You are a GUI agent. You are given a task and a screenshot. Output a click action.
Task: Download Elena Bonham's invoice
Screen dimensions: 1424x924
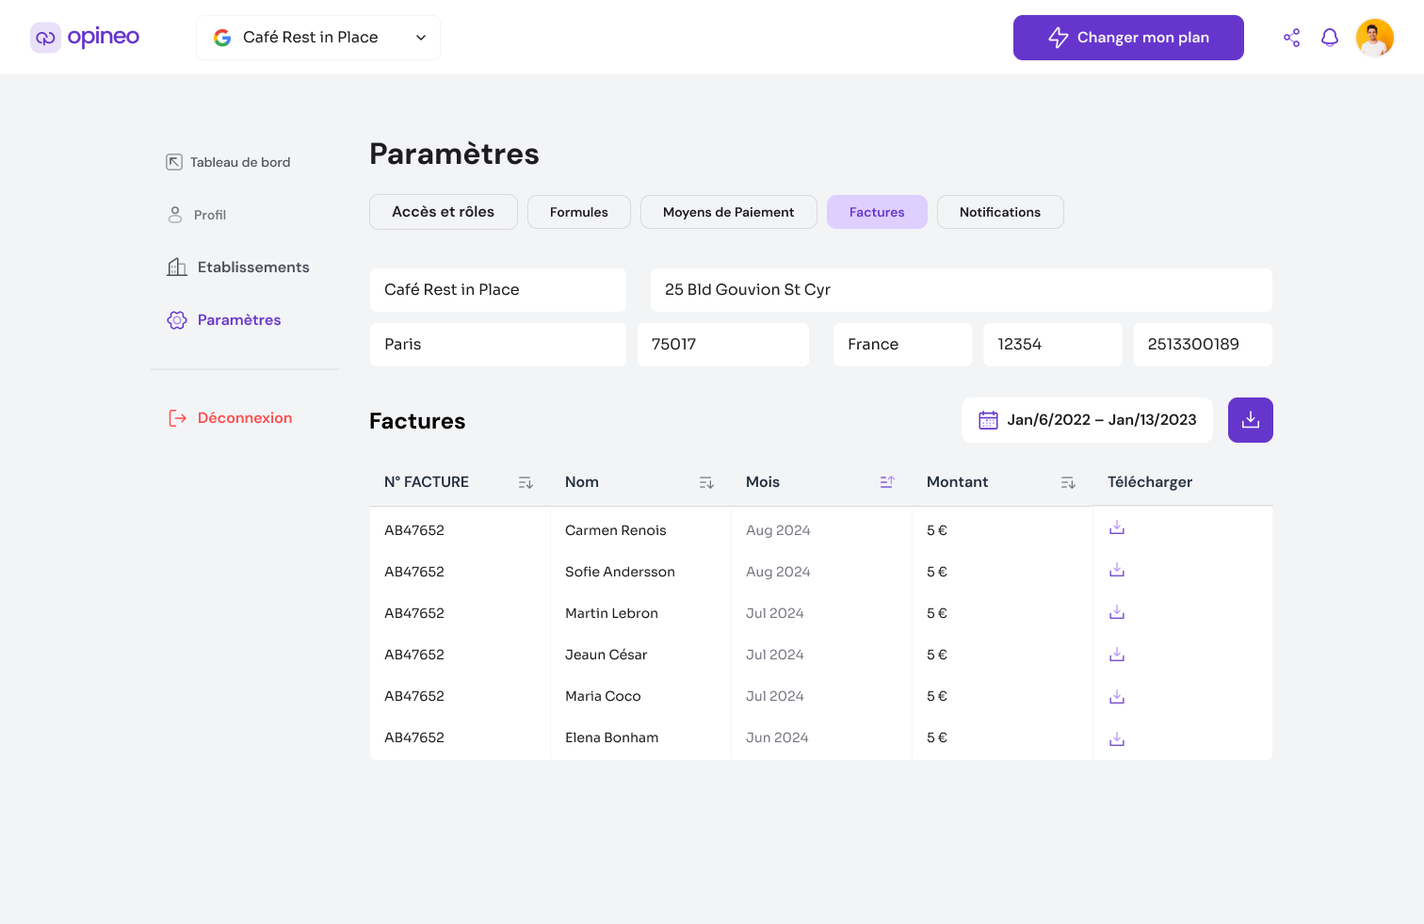coord(1117,738)
